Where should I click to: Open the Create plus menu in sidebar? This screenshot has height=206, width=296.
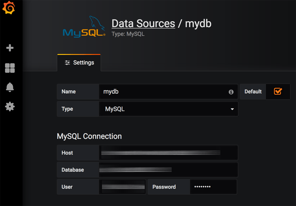[10, 48]
